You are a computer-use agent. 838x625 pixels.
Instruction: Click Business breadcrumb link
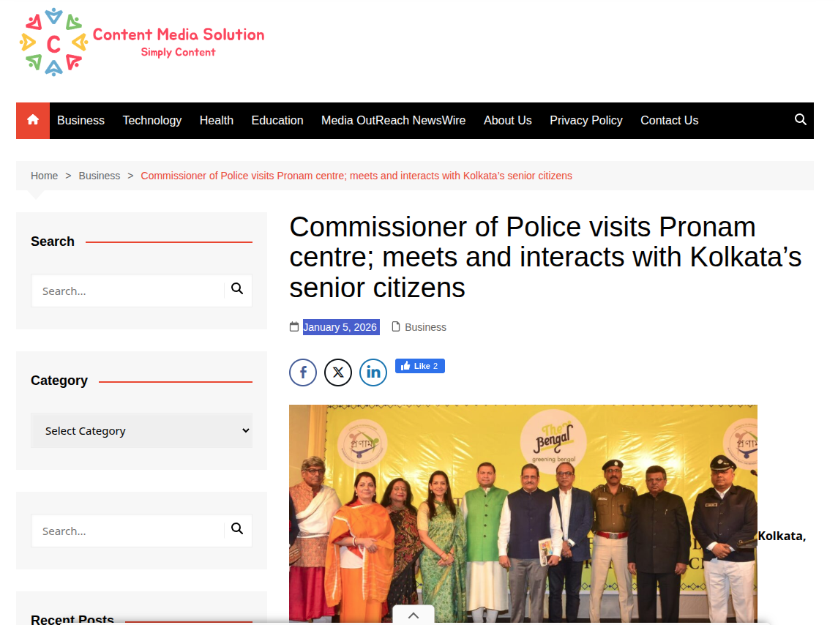(x=100, y=176)
